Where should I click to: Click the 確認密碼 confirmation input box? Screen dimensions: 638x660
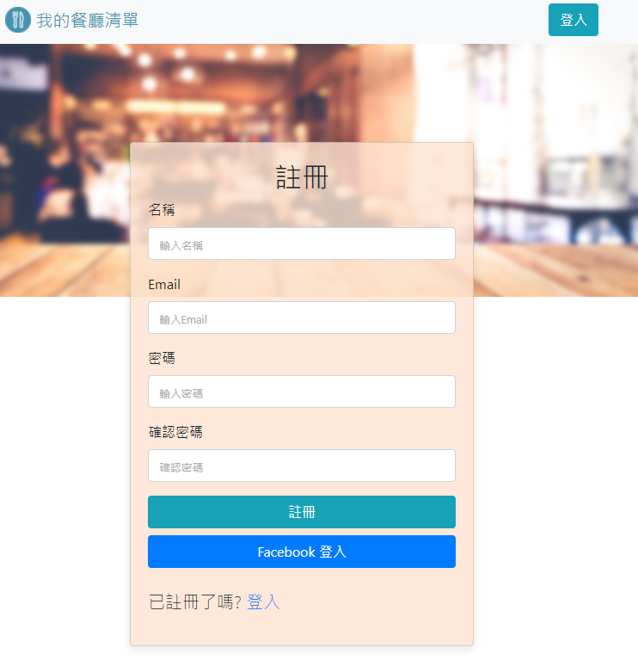click(x=302, y=466)
